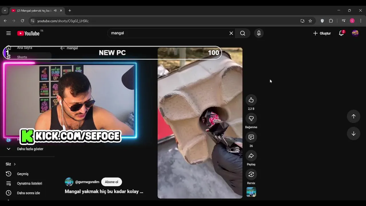This screenshot has width=366, height=206.
Task: Like the short with thumbs up
Action: click(251, 100)
